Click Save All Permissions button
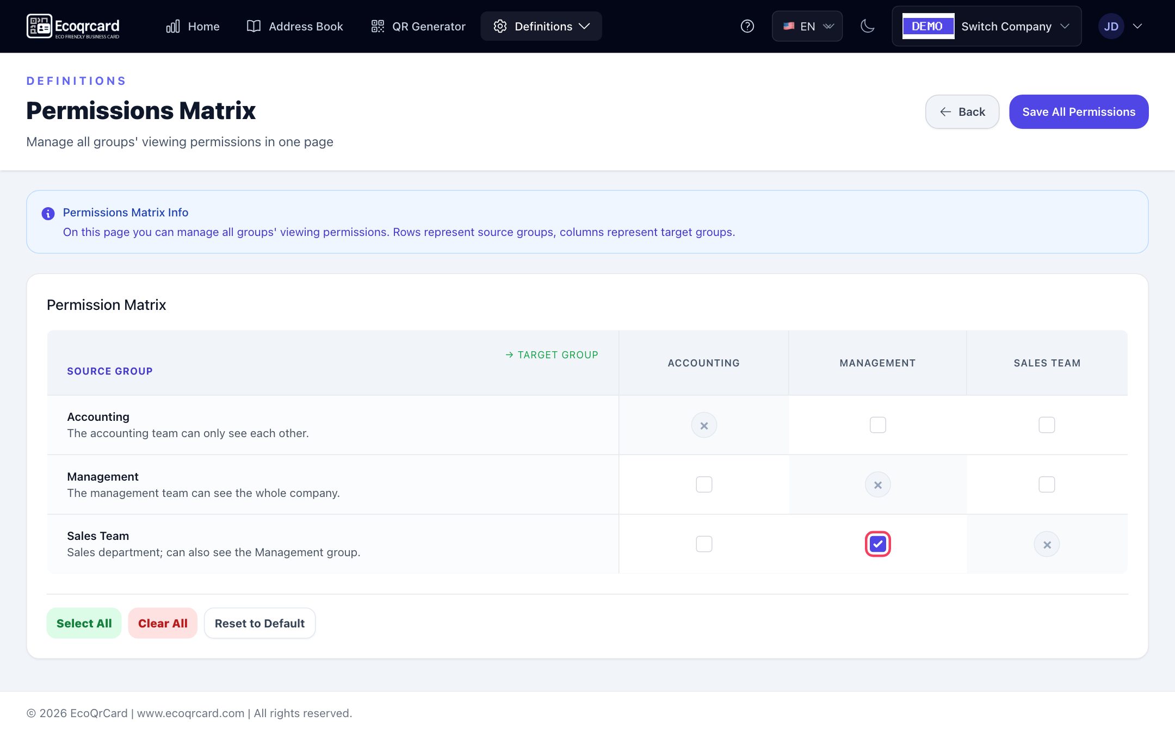Viewport: 1175px width, 734px height. click(x=1079, y=111)
